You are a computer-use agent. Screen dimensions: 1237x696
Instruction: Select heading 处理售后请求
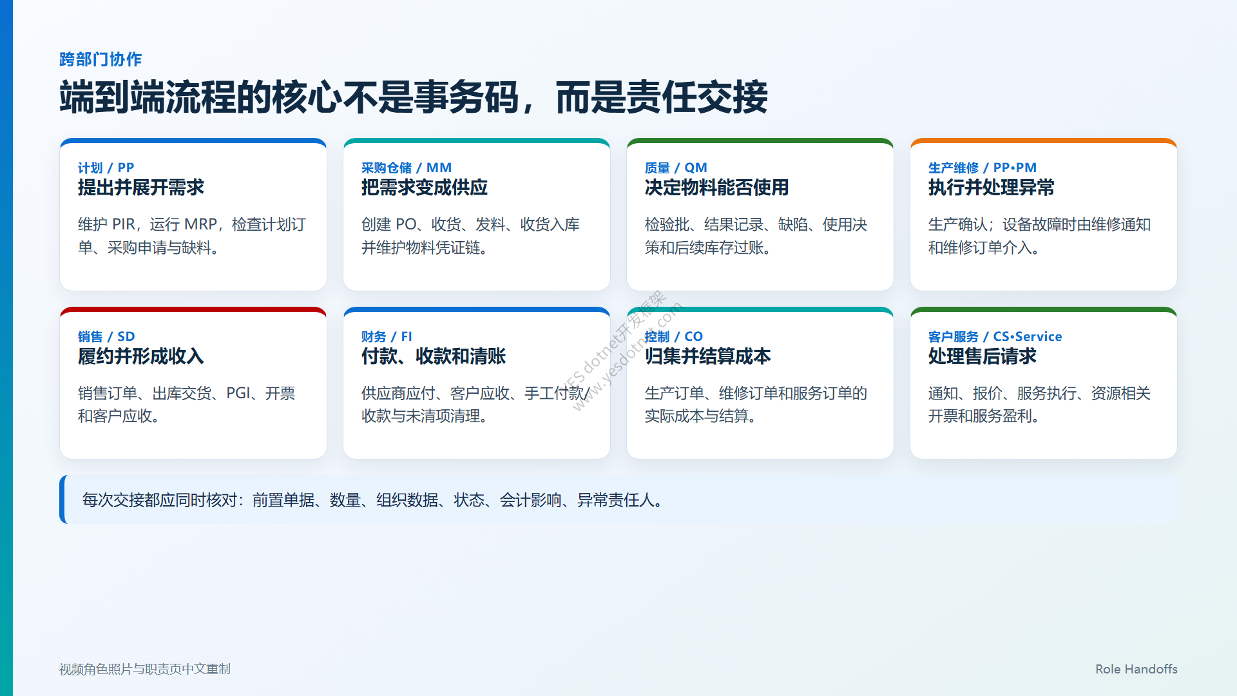click(x=982, y=356)
